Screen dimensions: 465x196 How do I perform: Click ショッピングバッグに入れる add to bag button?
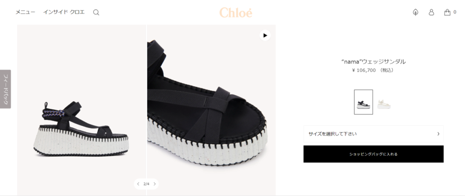(373, 154)
